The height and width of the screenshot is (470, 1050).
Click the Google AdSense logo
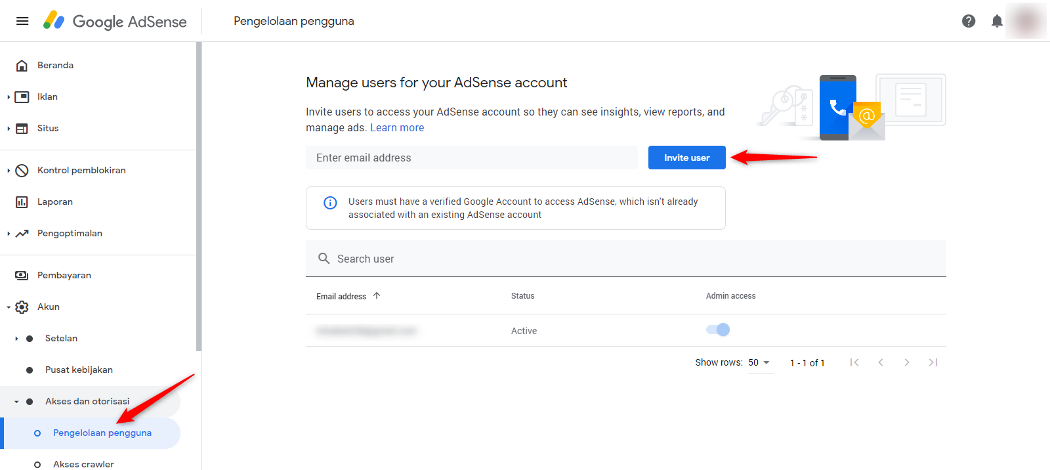(115, 21)
